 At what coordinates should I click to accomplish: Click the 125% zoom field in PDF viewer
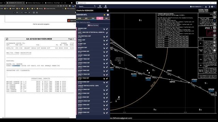[26, 13]
